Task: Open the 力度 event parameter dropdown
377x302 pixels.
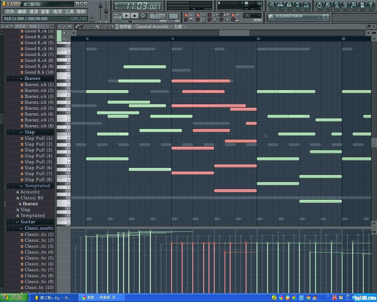Action: pos(180,27)
